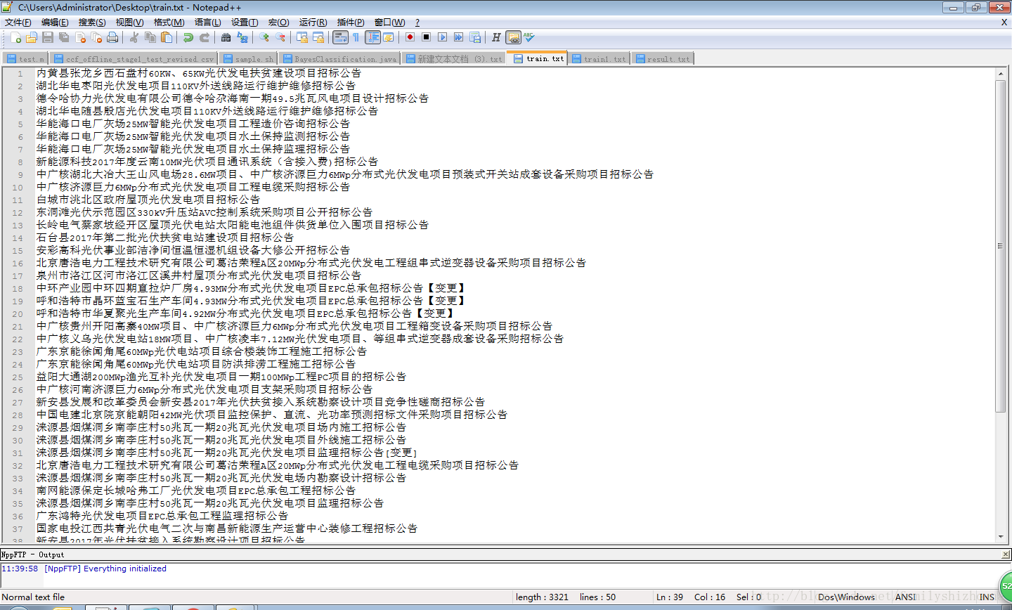Viewport: 1012px width, 610px height.
Task: Stop macro recording with the square button
Action: [x=427, y=37]
